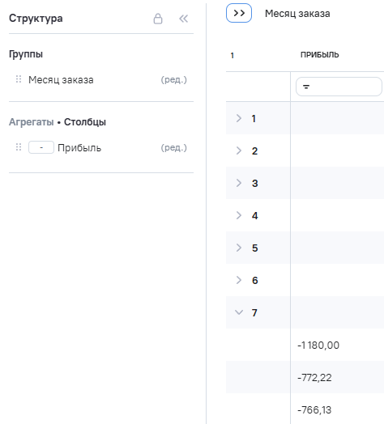
Task: Expand group row 6
Action: [x=238, y=280]
